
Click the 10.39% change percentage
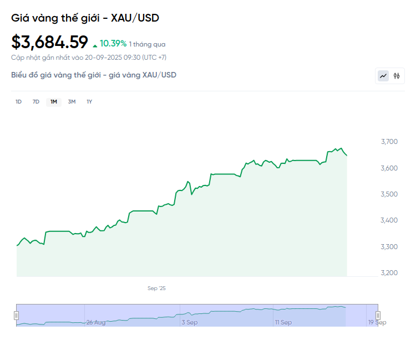[x=113, y=43]
